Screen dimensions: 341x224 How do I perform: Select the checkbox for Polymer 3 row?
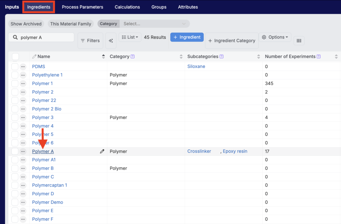[x=15, y=117]
